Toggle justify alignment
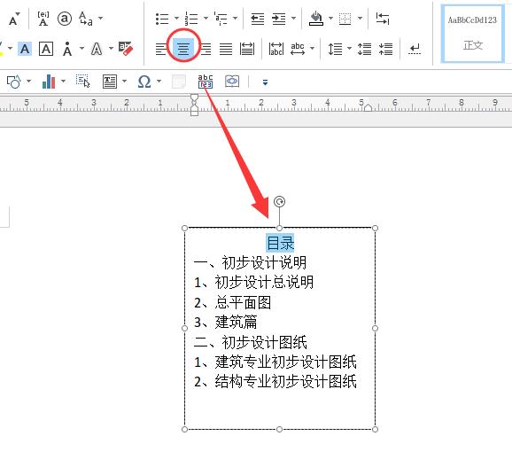This screenshot has height=475, width=512. click(226, 49)
